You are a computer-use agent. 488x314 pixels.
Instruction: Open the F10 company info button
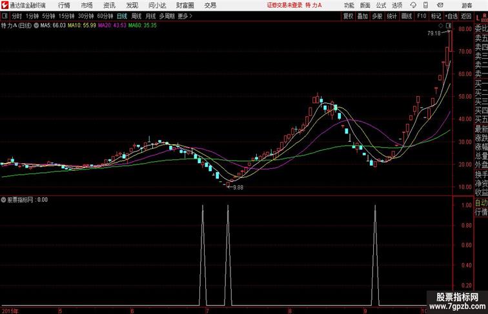(422, 16)
